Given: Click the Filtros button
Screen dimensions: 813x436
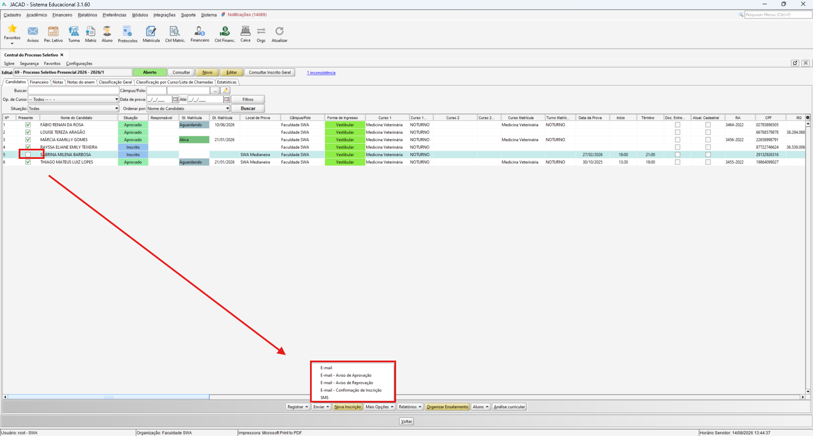Looking at the screenshot, I should pos(248,100).
